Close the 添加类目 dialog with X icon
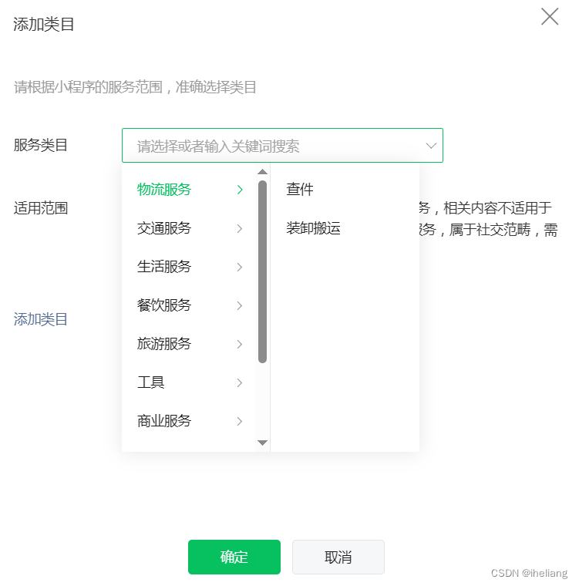 550,17
